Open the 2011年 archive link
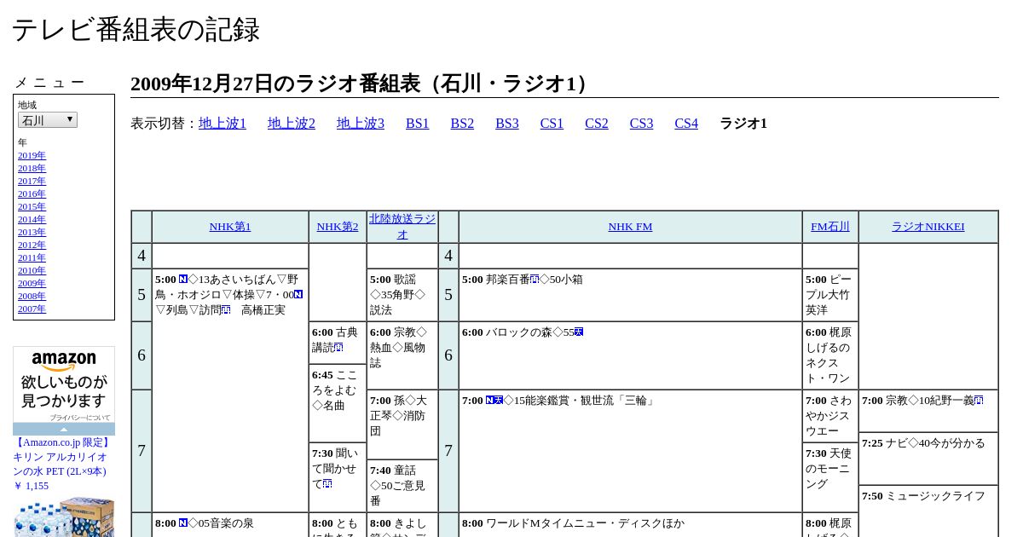This screenshot has width=1023, height=537. [32, 257]
